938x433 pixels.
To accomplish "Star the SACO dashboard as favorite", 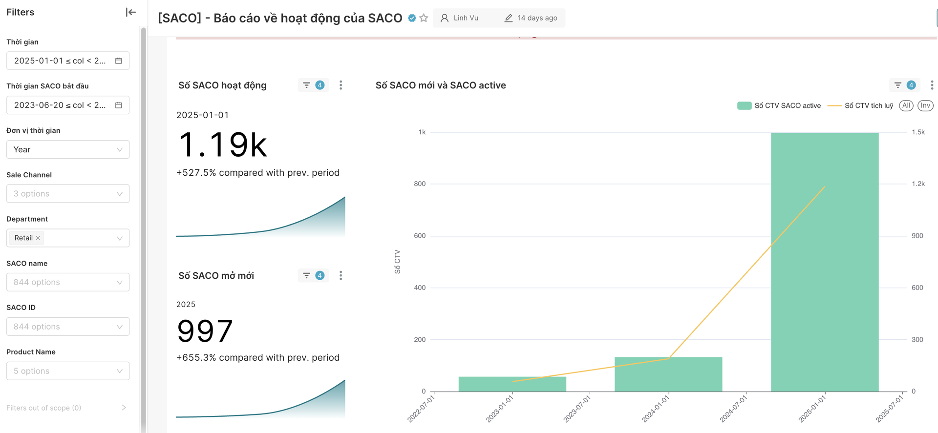I will [x=424, y=18].
